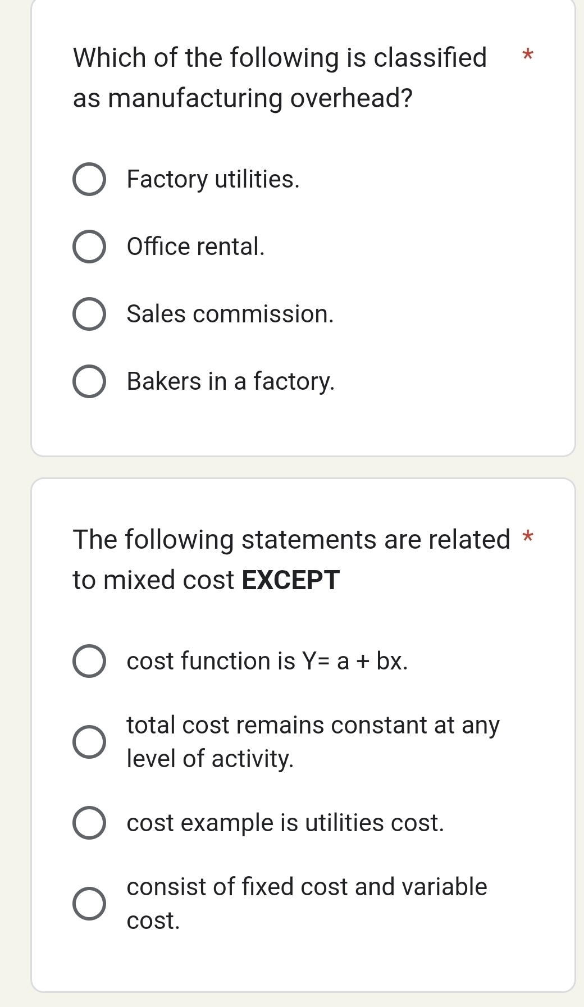The image size is (584, 1007).
Task: Click the mixed cost EXCEPT question title
Action: [x=291, y=559]
